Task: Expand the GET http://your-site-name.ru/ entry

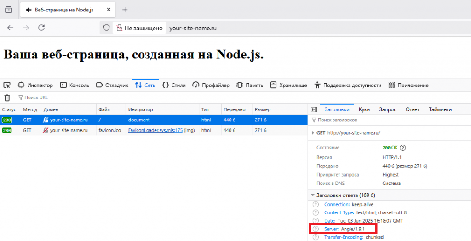Action: tap(313, 132)
